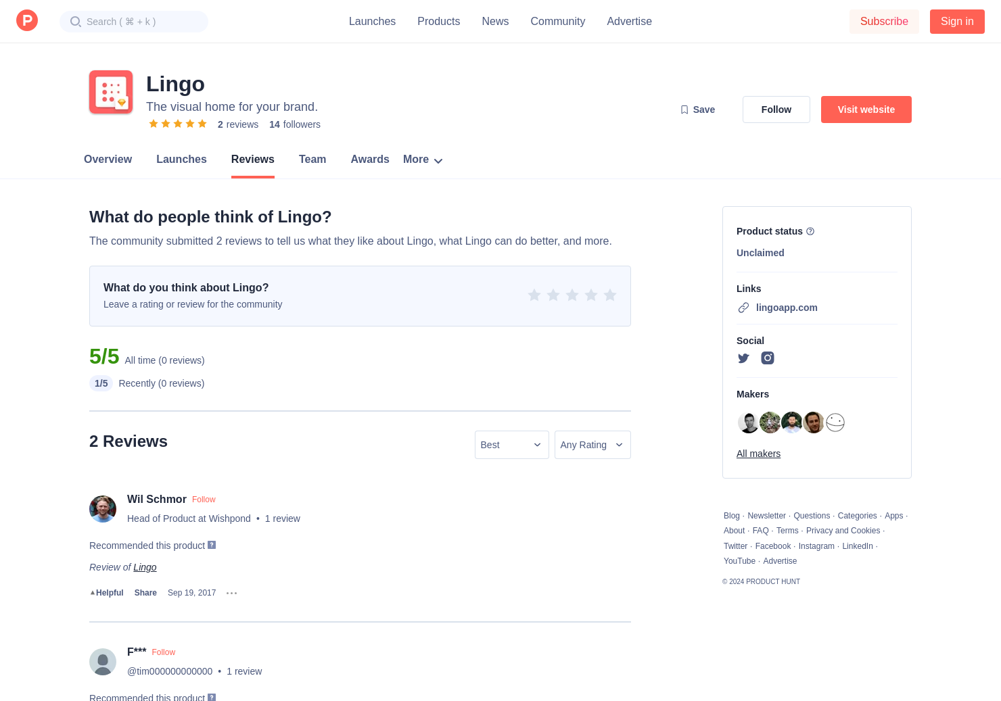Click the search input field
Image resolution: width=1001 pixels, height=701 pixels.
point(134,21)
